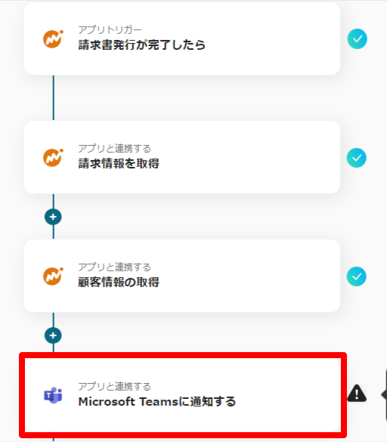This screenshot has height=442, width=387.
Task: Add step with plus below 請求情報を取得
Action: 53,217
